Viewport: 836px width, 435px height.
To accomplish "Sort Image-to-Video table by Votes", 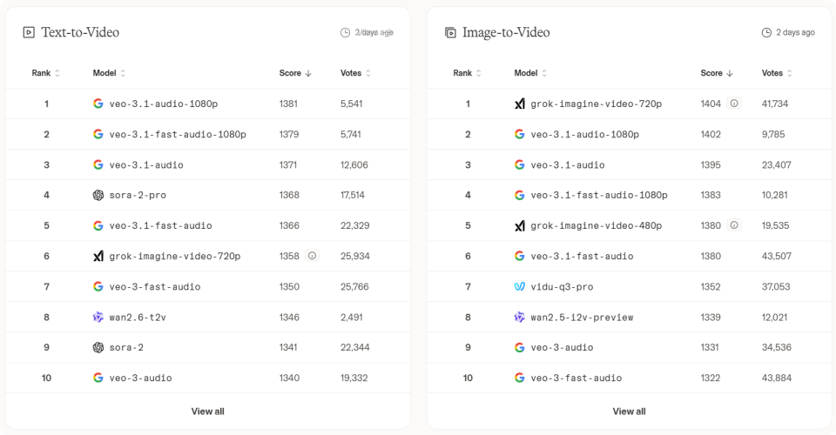I will tap(777, 73).
